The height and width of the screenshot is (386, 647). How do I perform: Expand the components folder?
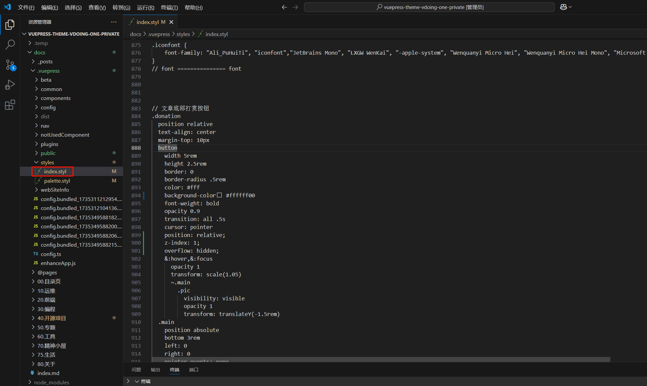[56, 98]
